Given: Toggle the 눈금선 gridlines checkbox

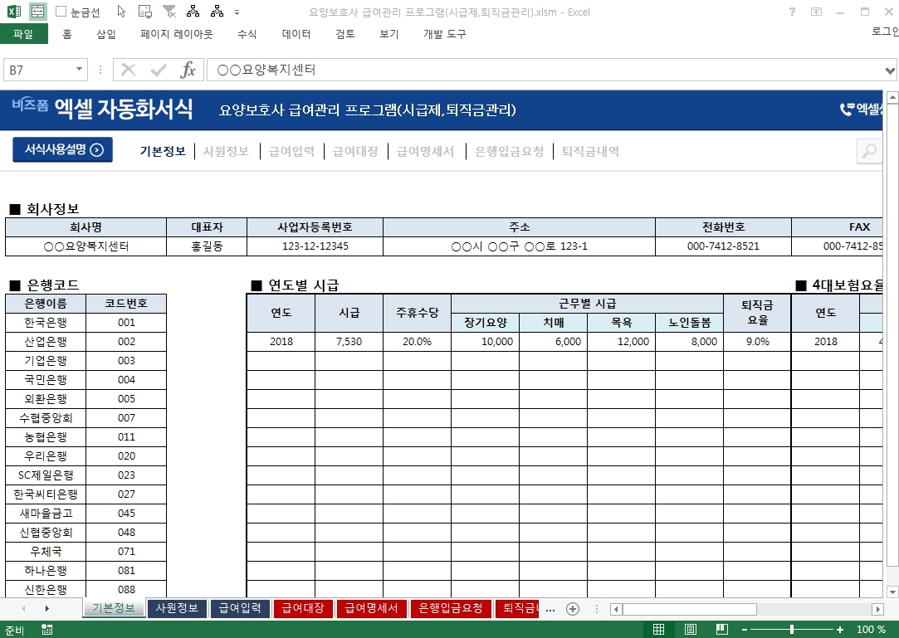Looking at the screenshot, I should [x=61, y=12].
